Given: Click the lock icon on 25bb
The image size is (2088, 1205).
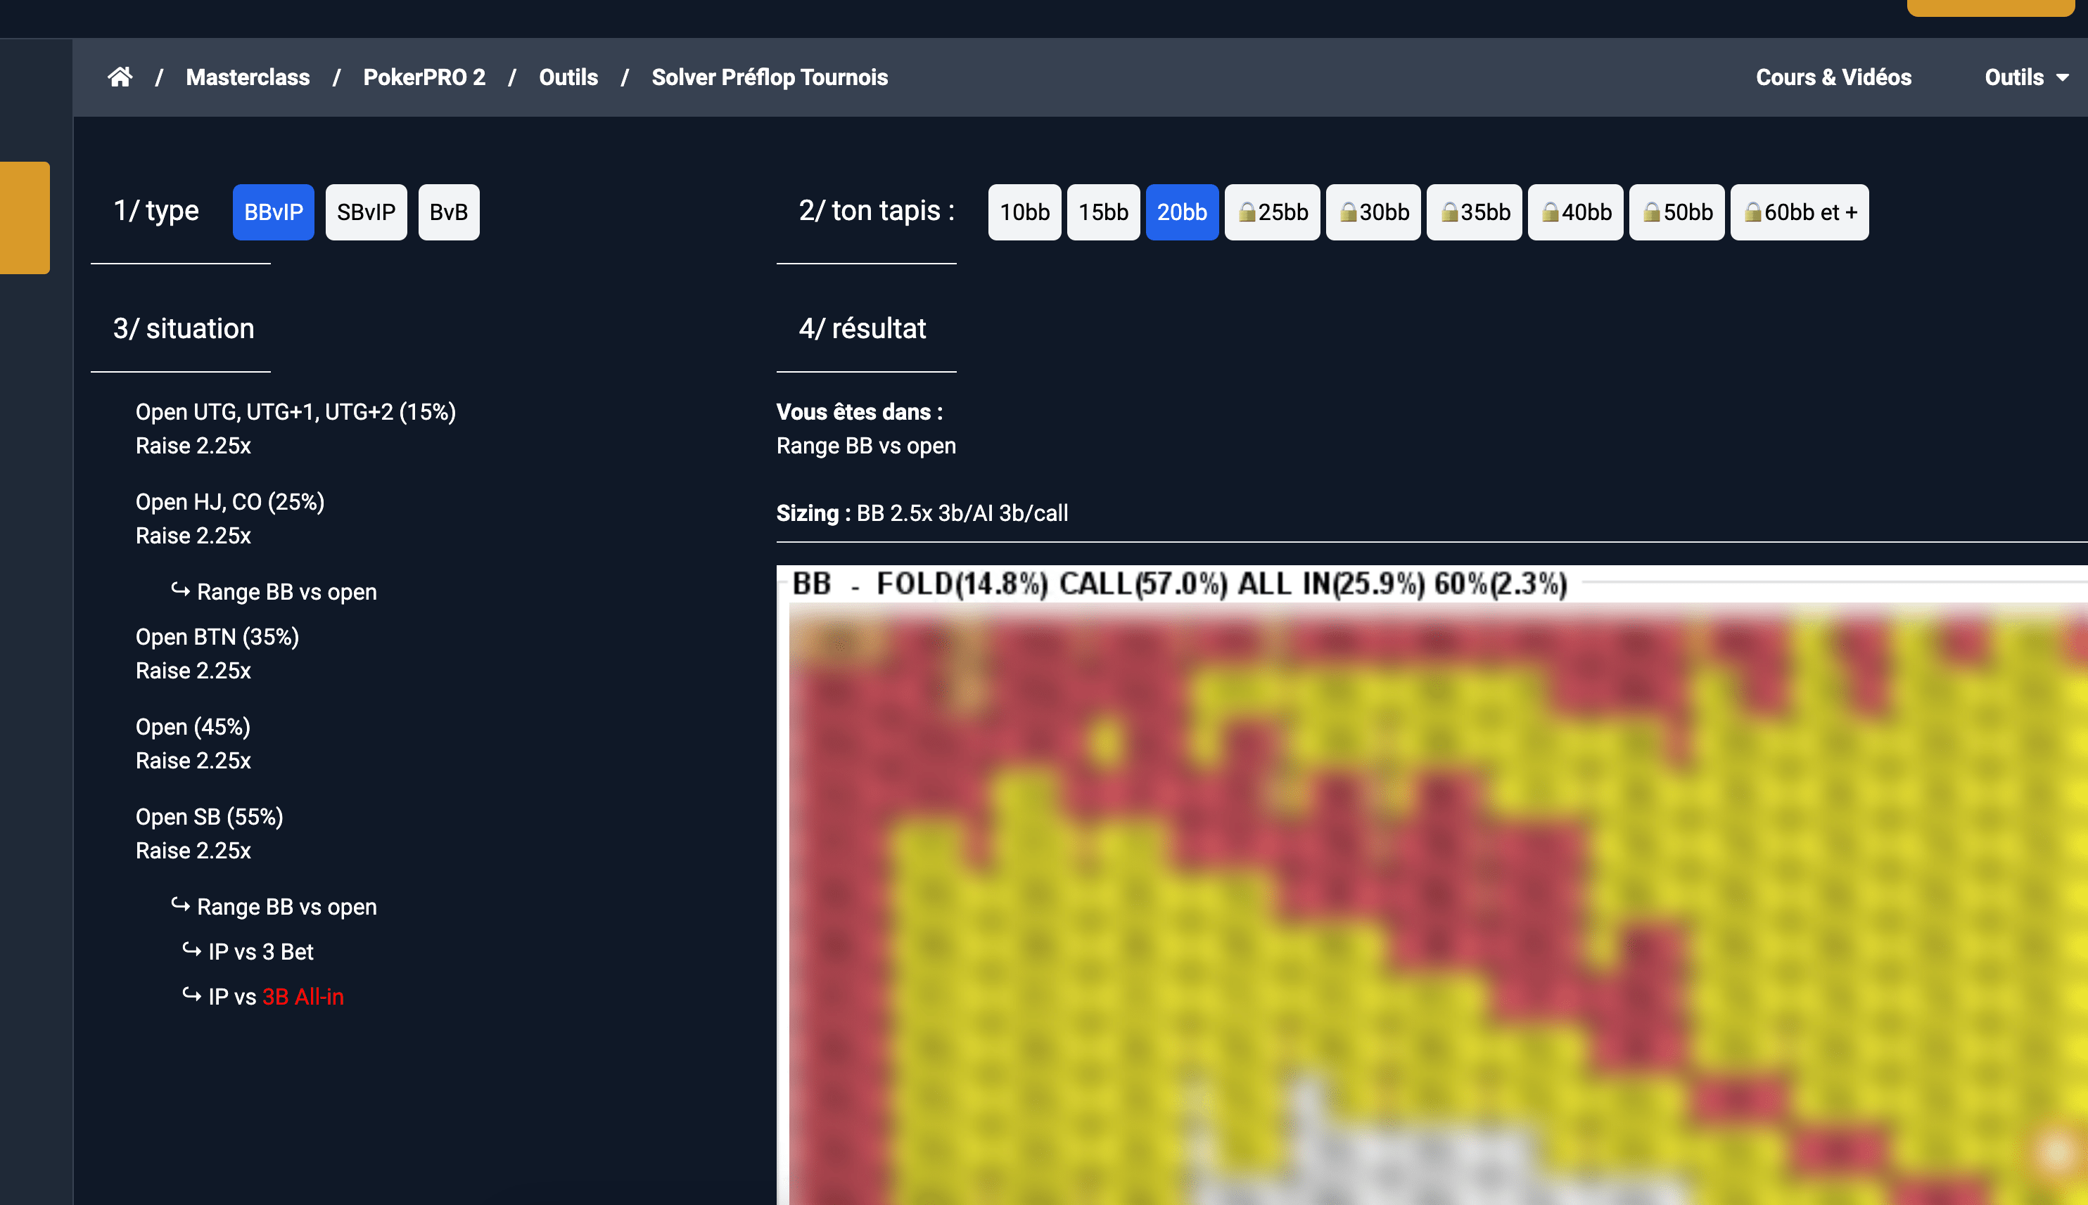Looking at the screenshot, I should point(1247,213).
